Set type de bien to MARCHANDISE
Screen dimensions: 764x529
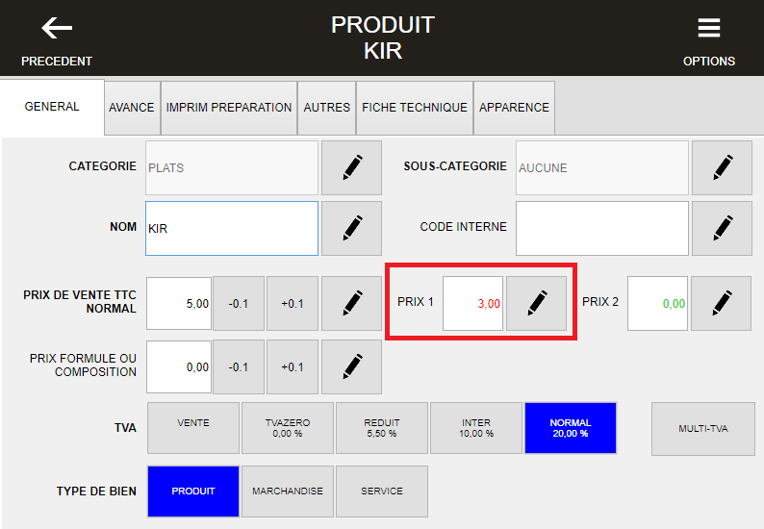coord(288,491)
